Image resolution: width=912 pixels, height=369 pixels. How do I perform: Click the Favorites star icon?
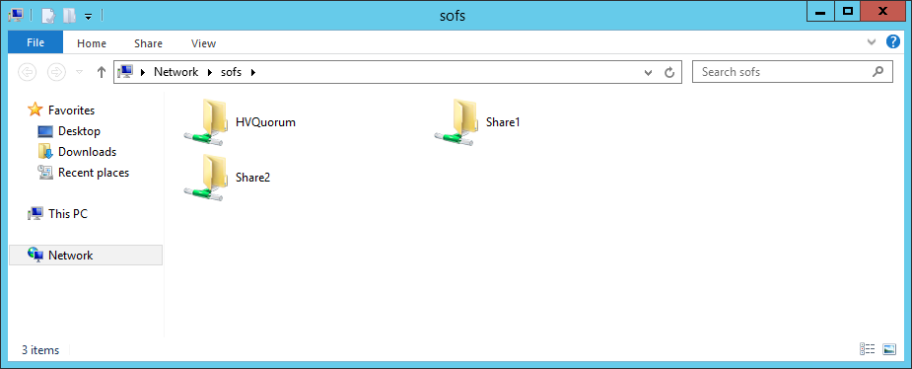[35, 110]
